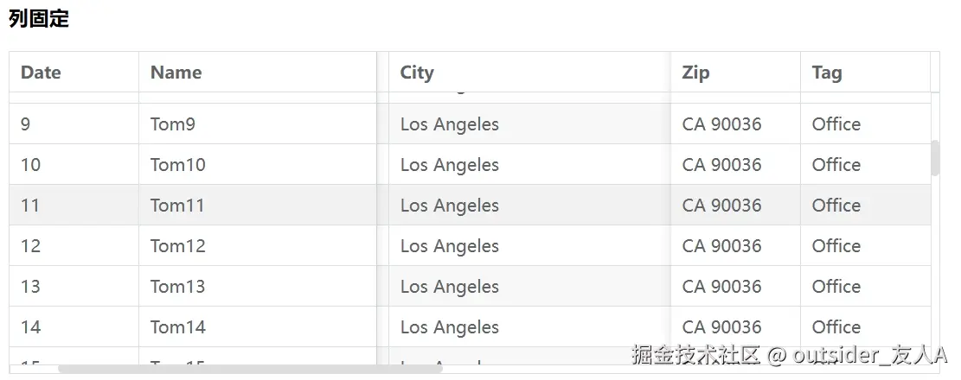
Task: Click the vertical scrollbar thumb
Action: tap(935, 158)
